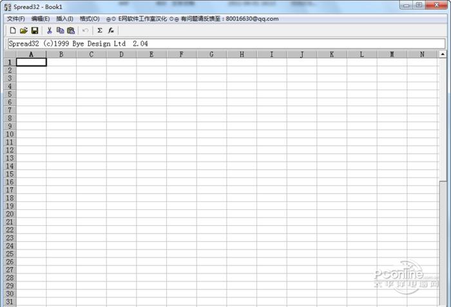Select column F header
This screenshot has height=307, width=451.
coord(182,54)
